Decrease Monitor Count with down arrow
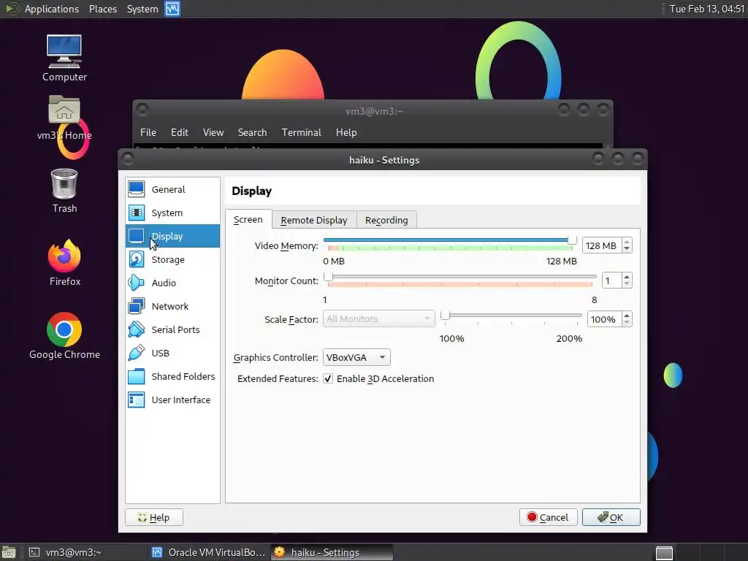This screenshot has width=748, height=561. [x=627, y=284]
